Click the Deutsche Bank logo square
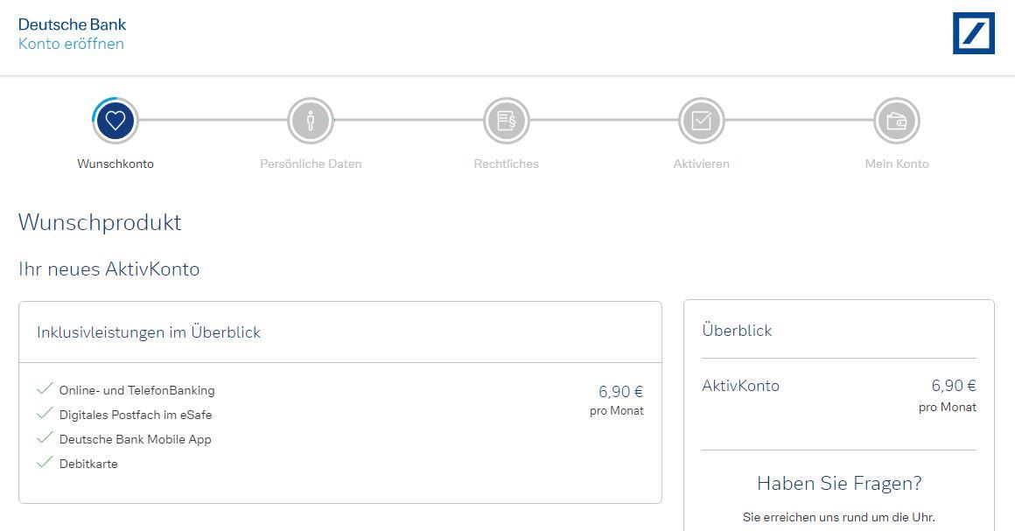The height and width of the screenshot is (531, 1015). pyautogui.click(x=973, y=33)
